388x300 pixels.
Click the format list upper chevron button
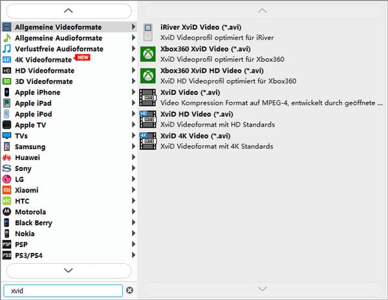coord(69,11)
